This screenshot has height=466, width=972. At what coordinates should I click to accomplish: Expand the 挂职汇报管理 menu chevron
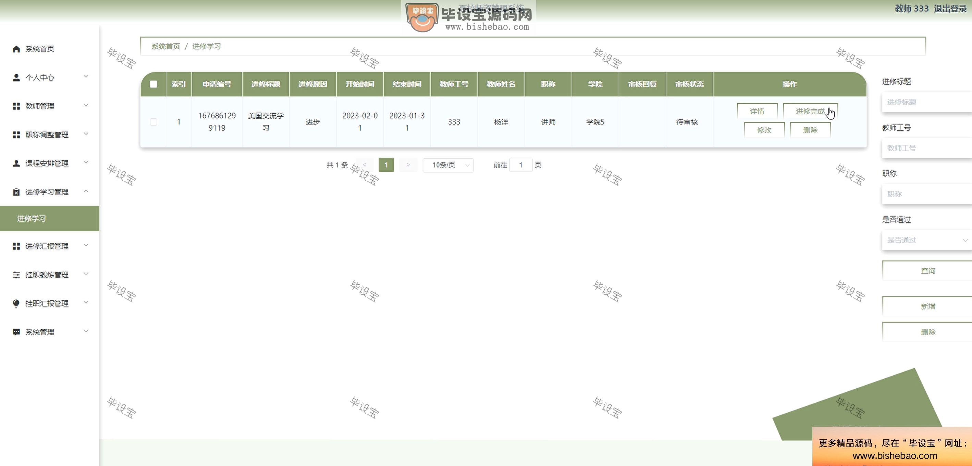click(86, 303)
